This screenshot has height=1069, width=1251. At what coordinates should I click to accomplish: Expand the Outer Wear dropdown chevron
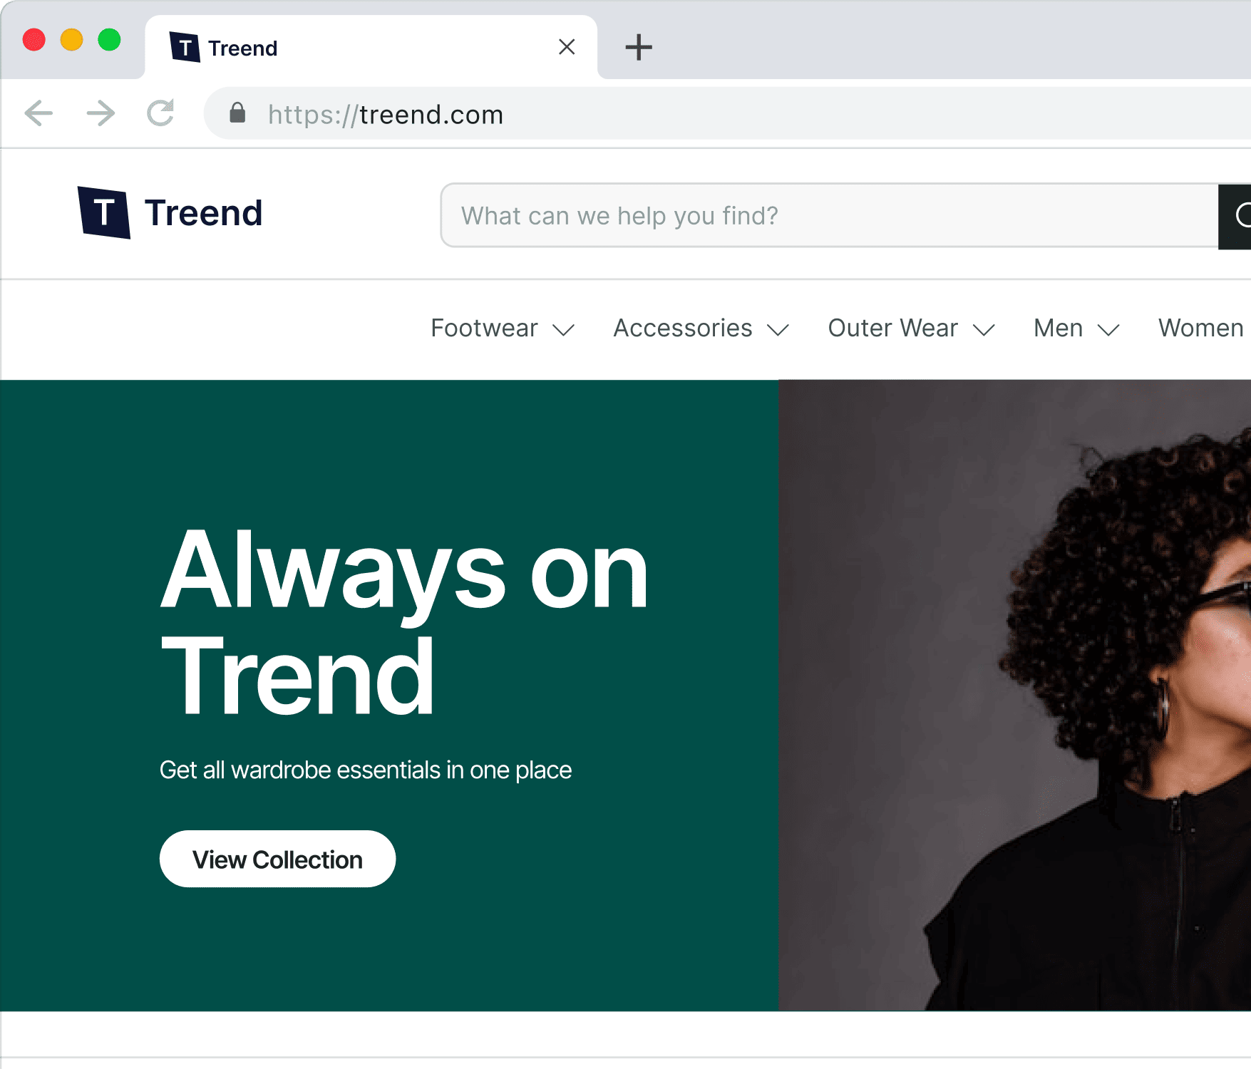point(984,330)
